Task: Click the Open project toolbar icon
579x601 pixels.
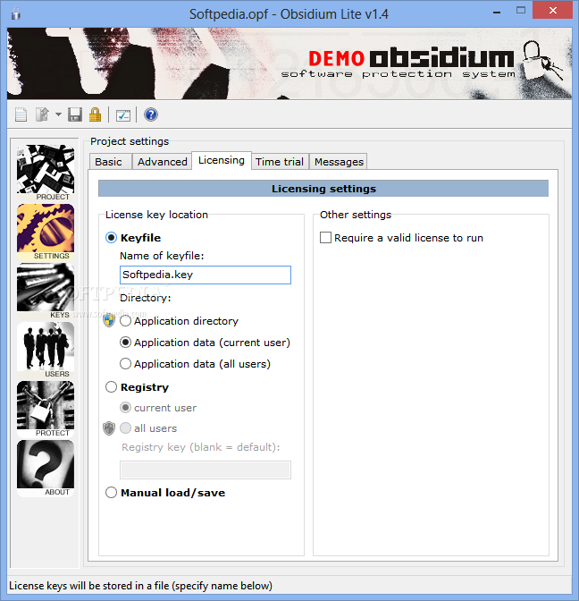Action: coord(42,114)
